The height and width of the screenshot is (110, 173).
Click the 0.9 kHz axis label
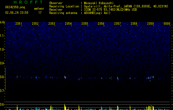pyautogui.click(x=2, y=63)
